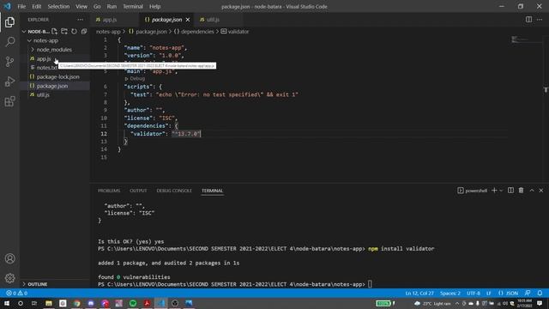The height and width of the screenshot is (309, 549).
Task: Open the Windows Start menu
Action: pos(7,303)
